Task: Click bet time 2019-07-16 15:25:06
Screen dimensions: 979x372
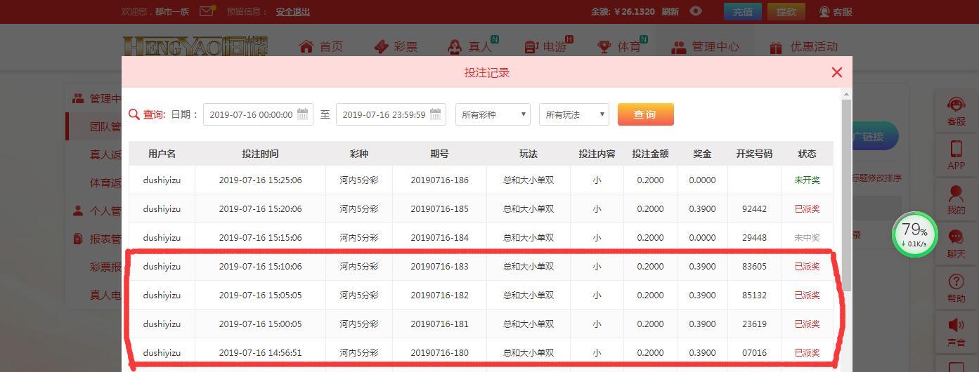Action: tap(260, 180)
